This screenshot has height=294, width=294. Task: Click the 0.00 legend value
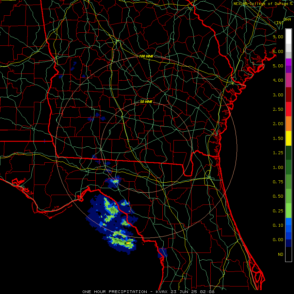pyautogui.click(x=278, y=240)
